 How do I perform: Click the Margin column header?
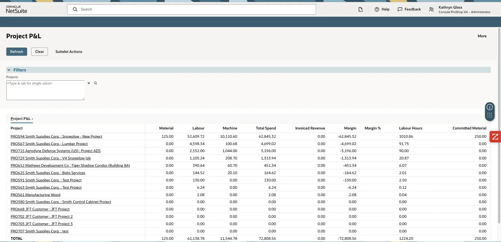[x=350, y=128]
